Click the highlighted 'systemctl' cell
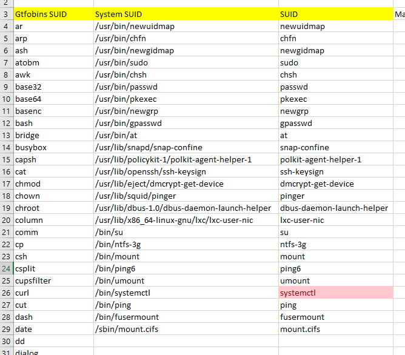The width and height of the screenshot is (405, 355). (x=336, y=293)
